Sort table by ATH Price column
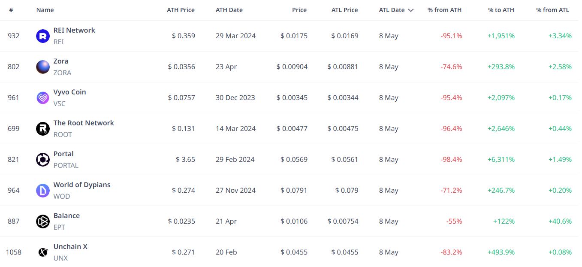 click(181, 10)
